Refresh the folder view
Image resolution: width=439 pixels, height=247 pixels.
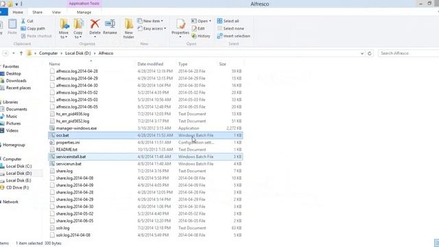(370, 54)
